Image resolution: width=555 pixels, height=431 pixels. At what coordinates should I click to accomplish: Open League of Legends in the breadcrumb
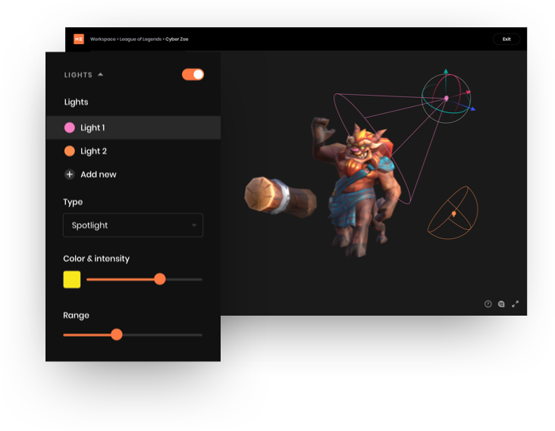(140, 39)
